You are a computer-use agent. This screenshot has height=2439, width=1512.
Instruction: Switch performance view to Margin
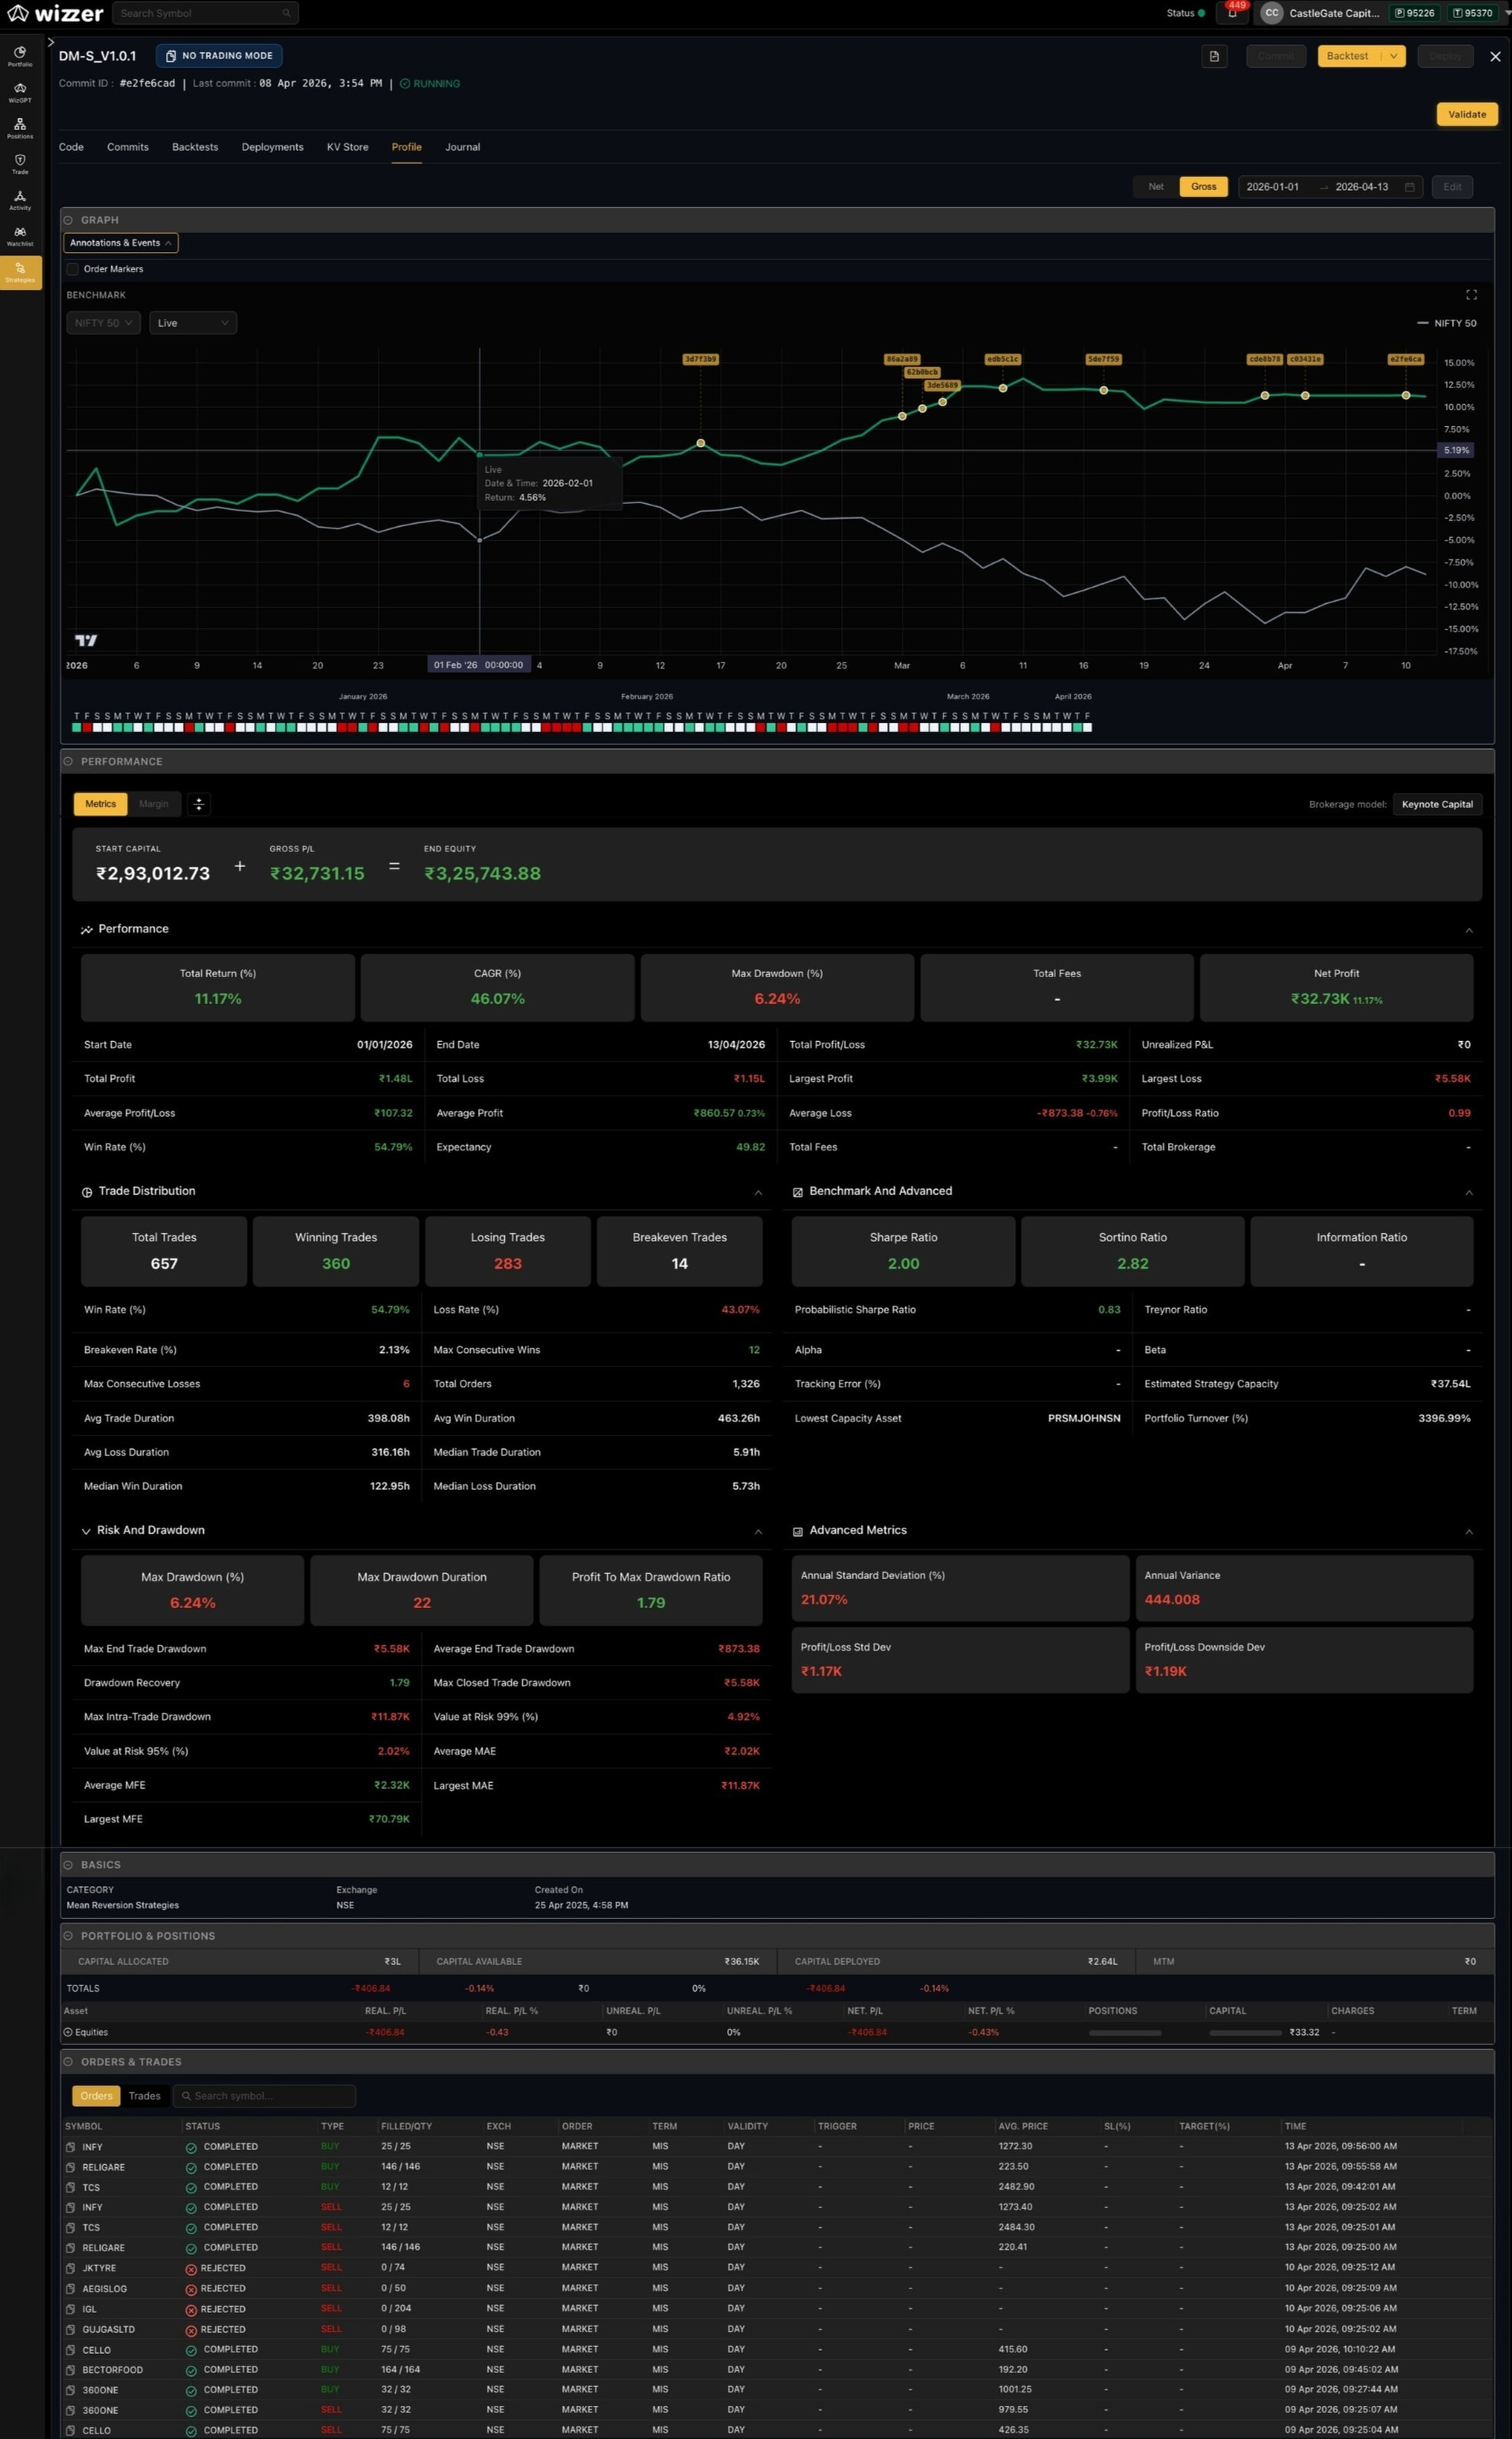pos(154,804)
